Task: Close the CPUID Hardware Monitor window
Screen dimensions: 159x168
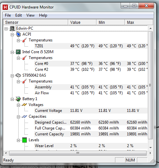Action: tap(146, 6)
